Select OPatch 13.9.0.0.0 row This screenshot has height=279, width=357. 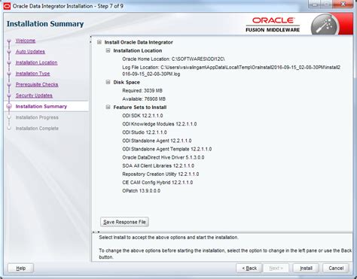(141, 191)
